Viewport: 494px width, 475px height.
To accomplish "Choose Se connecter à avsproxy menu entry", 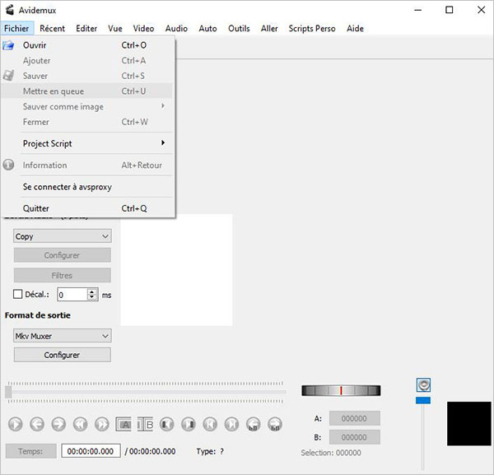I will [68, 187].
